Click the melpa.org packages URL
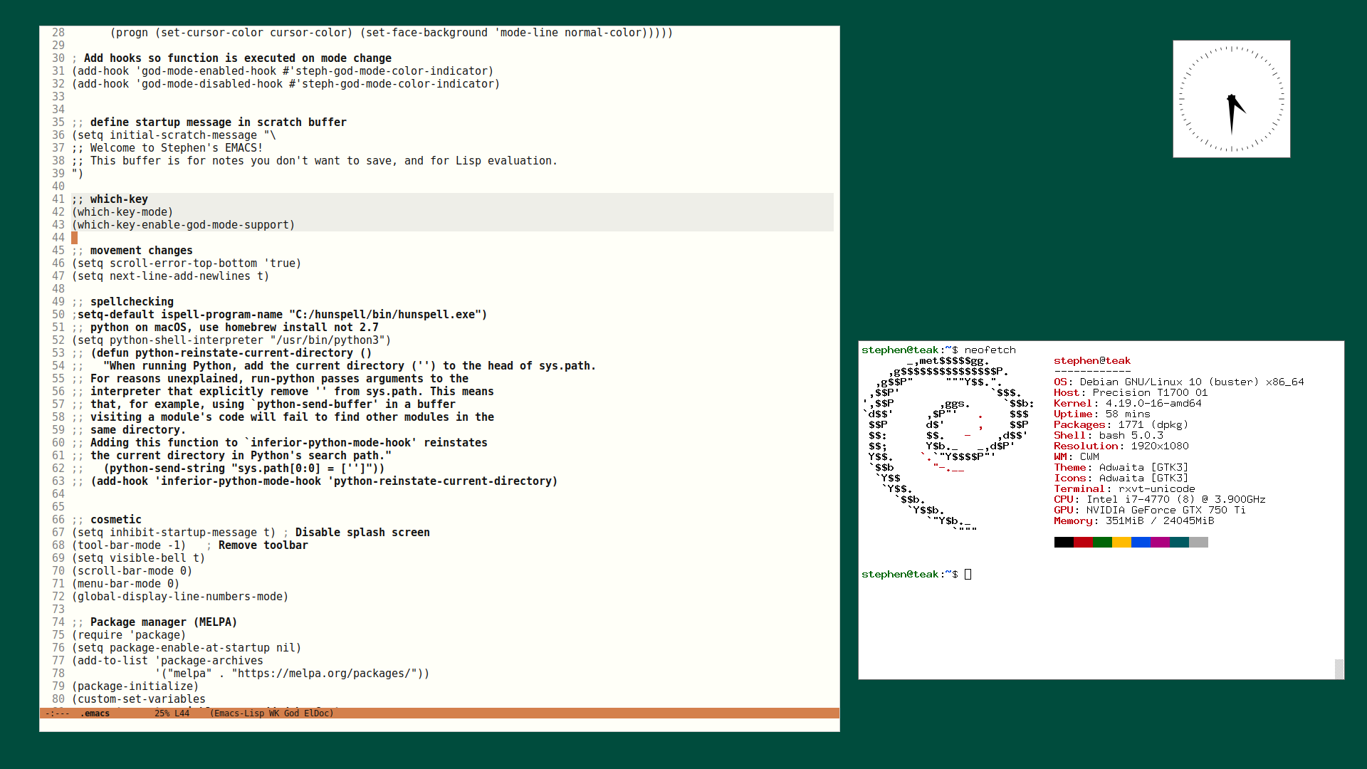 click(327, 674)
